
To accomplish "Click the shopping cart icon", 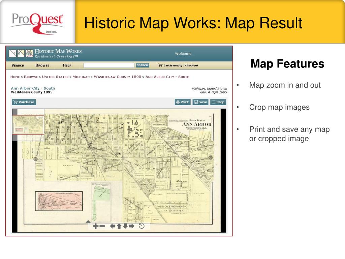I will [x=160, y=65].
